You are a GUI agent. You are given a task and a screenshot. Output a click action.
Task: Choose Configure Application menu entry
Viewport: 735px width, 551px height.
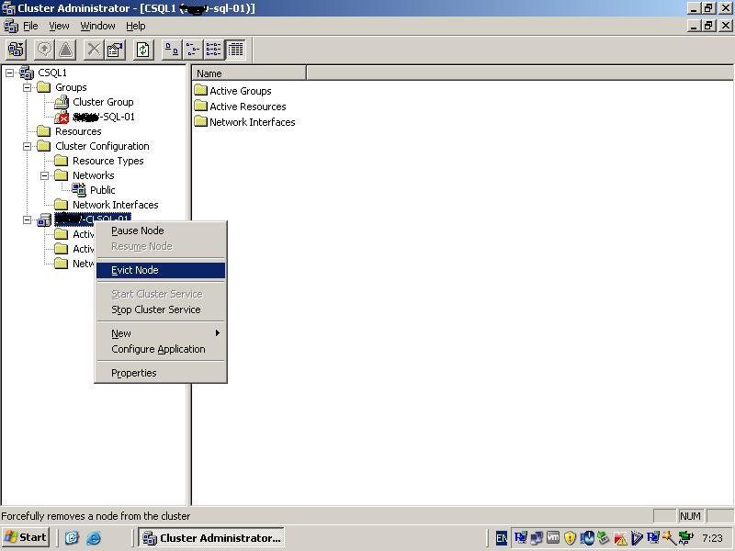coord(161,349)
